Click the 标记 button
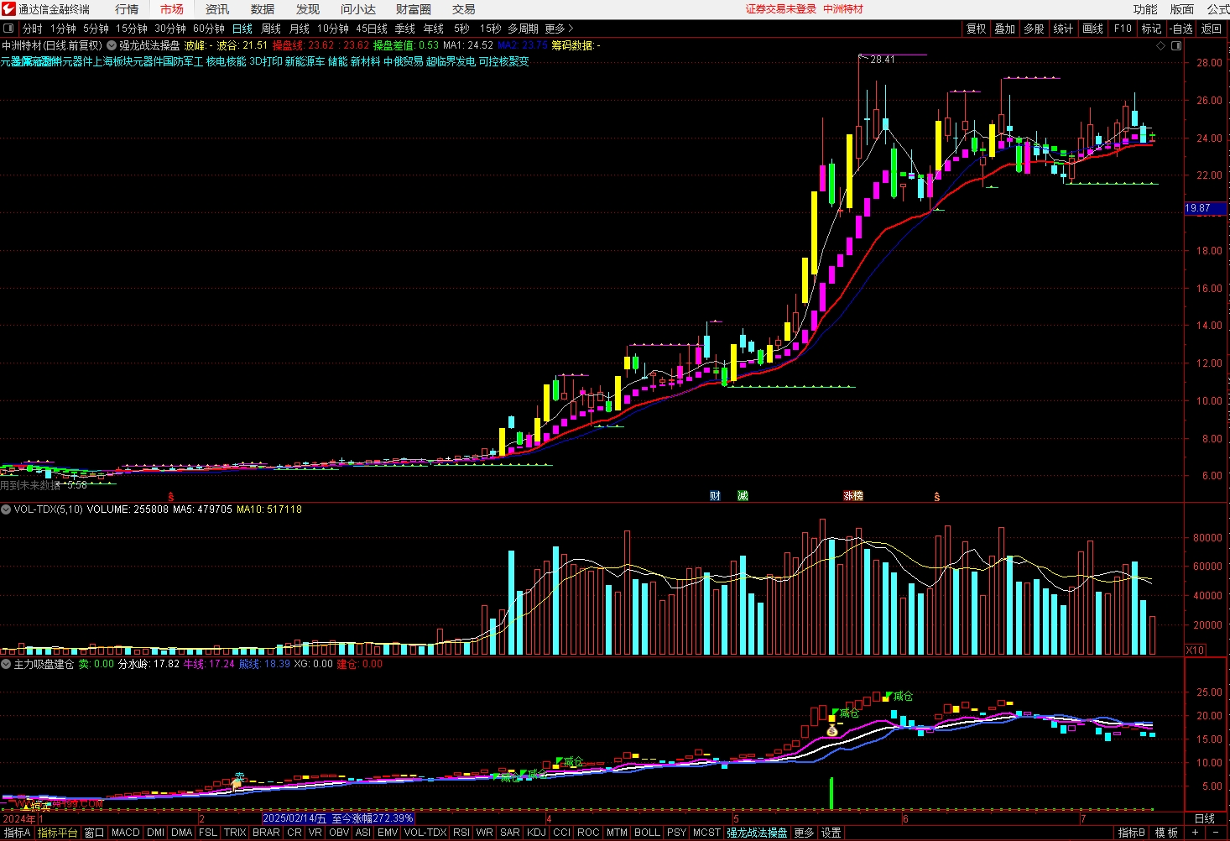The image size is (1230, 841). (1151, 29)
